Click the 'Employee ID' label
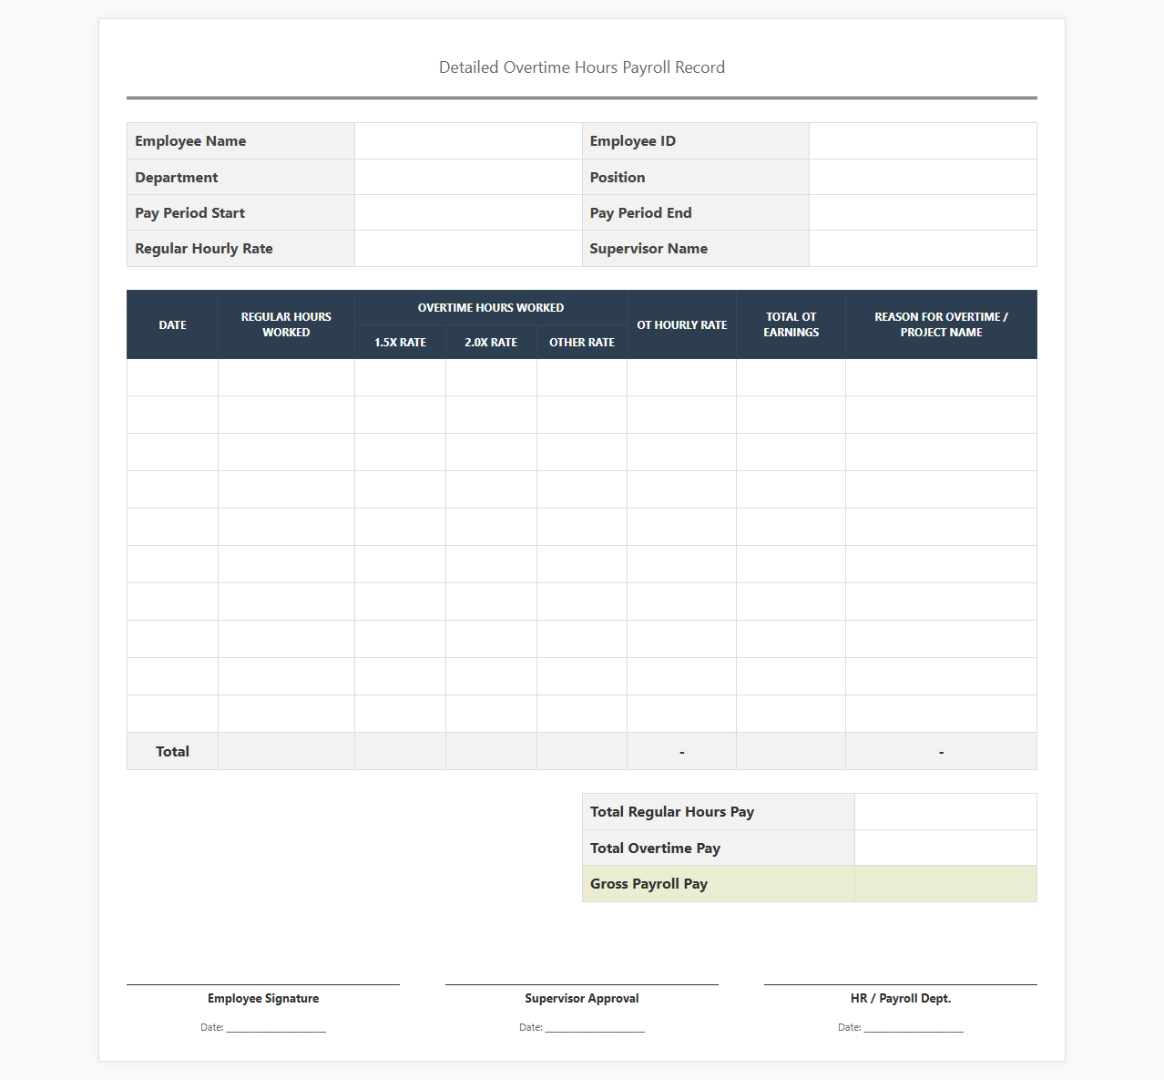 point(633,141)
